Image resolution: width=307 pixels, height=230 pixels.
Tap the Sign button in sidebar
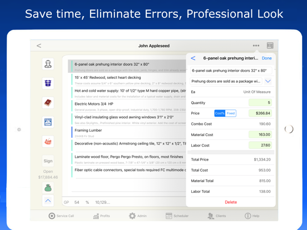point(48,161)
